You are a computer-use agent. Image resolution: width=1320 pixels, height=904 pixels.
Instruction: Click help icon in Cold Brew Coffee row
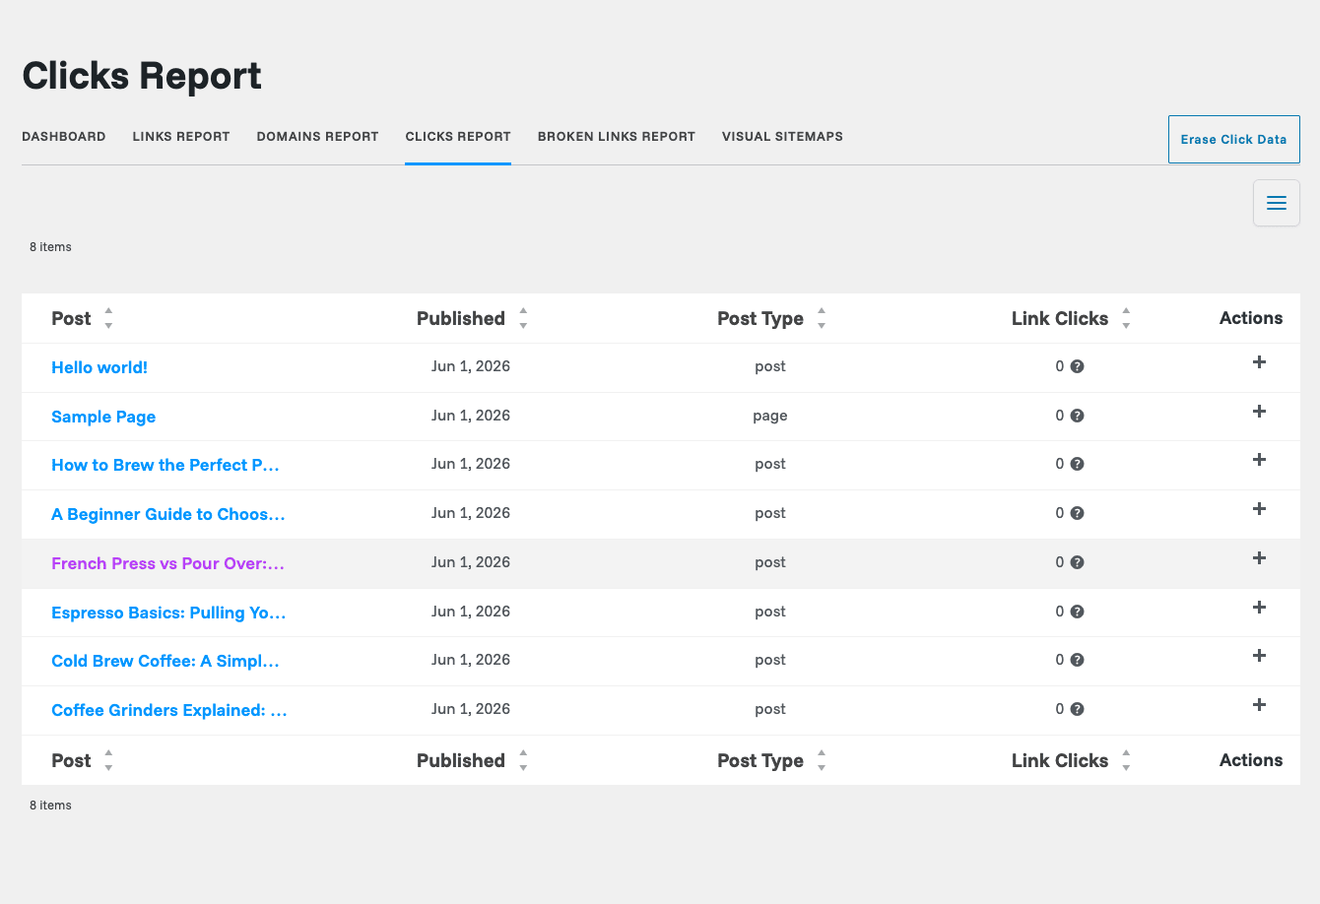coord(1078,660)
